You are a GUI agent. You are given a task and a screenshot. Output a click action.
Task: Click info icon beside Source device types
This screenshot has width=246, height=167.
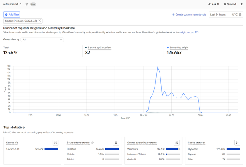point(92,143)
